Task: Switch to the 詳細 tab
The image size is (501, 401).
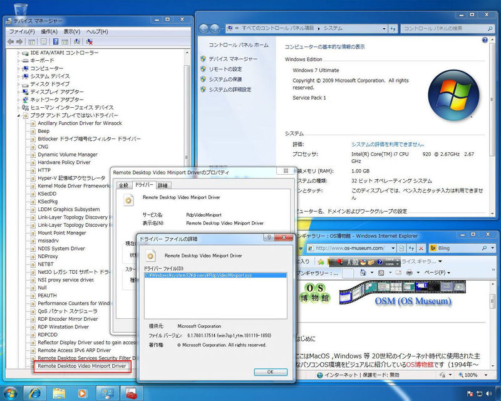Action: (x=163, y=185)
